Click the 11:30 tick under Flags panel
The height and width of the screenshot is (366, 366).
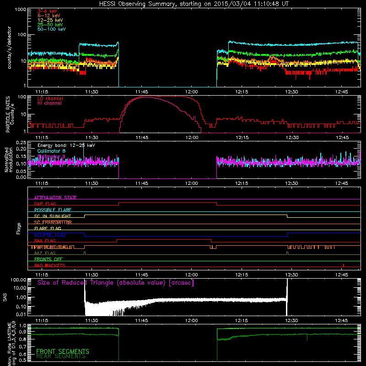91,275
